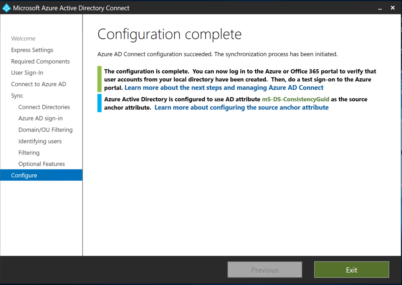The width and height of the screenshot is (402, 285).
Task: Select User Sign-In step
Action: pos(27,73)
